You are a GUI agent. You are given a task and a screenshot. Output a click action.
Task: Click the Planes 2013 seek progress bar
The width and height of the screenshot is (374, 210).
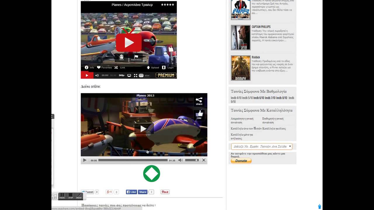(x=133, y=160)
